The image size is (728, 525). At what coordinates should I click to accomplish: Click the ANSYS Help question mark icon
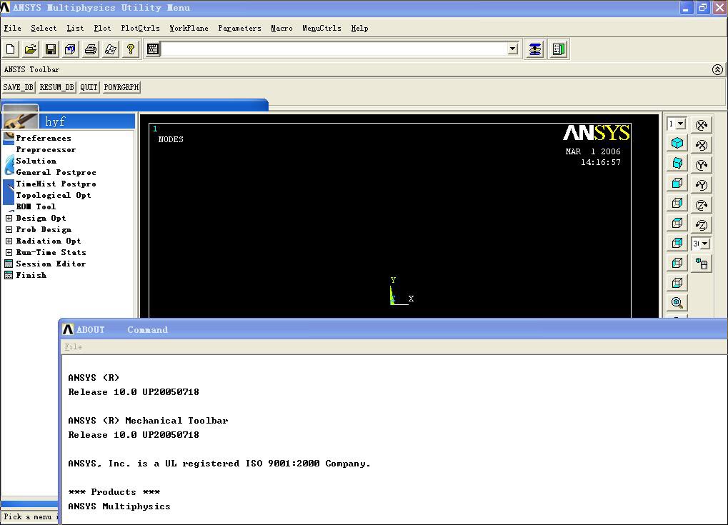[130, 49]
